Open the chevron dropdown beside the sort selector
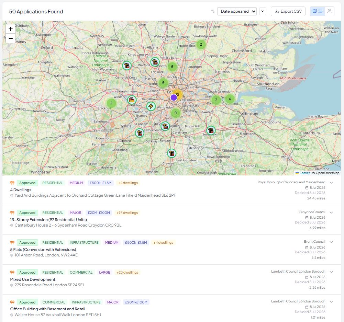The width and height of the screenshot is (344, 322). [263, 11]
